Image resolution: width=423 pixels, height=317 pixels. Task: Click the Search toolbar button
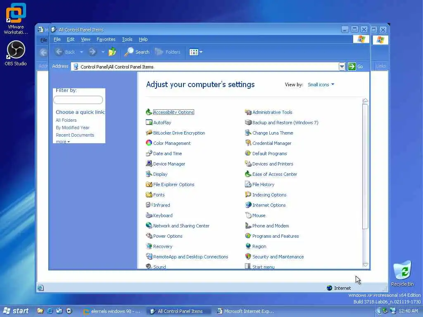point(137,52)
